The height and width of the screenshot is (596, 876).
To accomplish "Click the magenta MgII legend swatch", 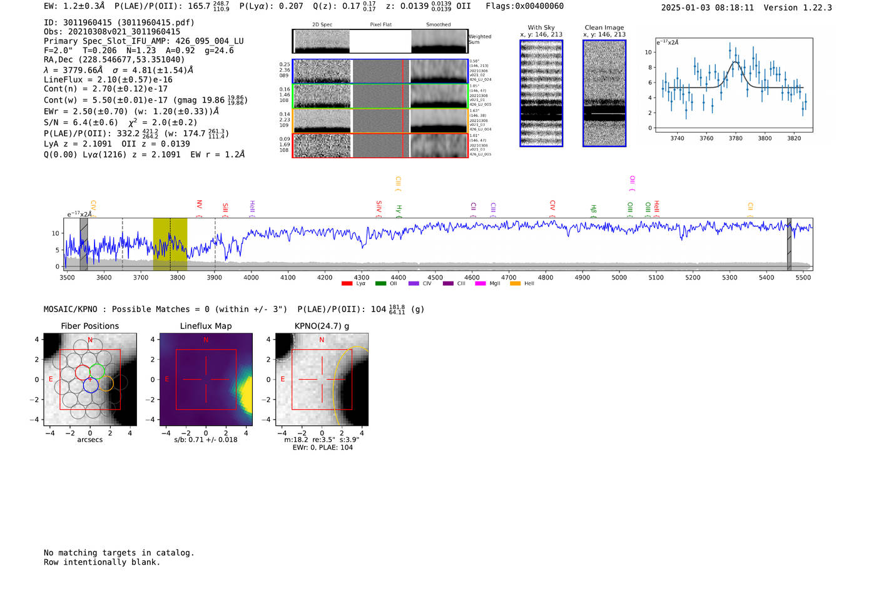I will coord(480,284).
